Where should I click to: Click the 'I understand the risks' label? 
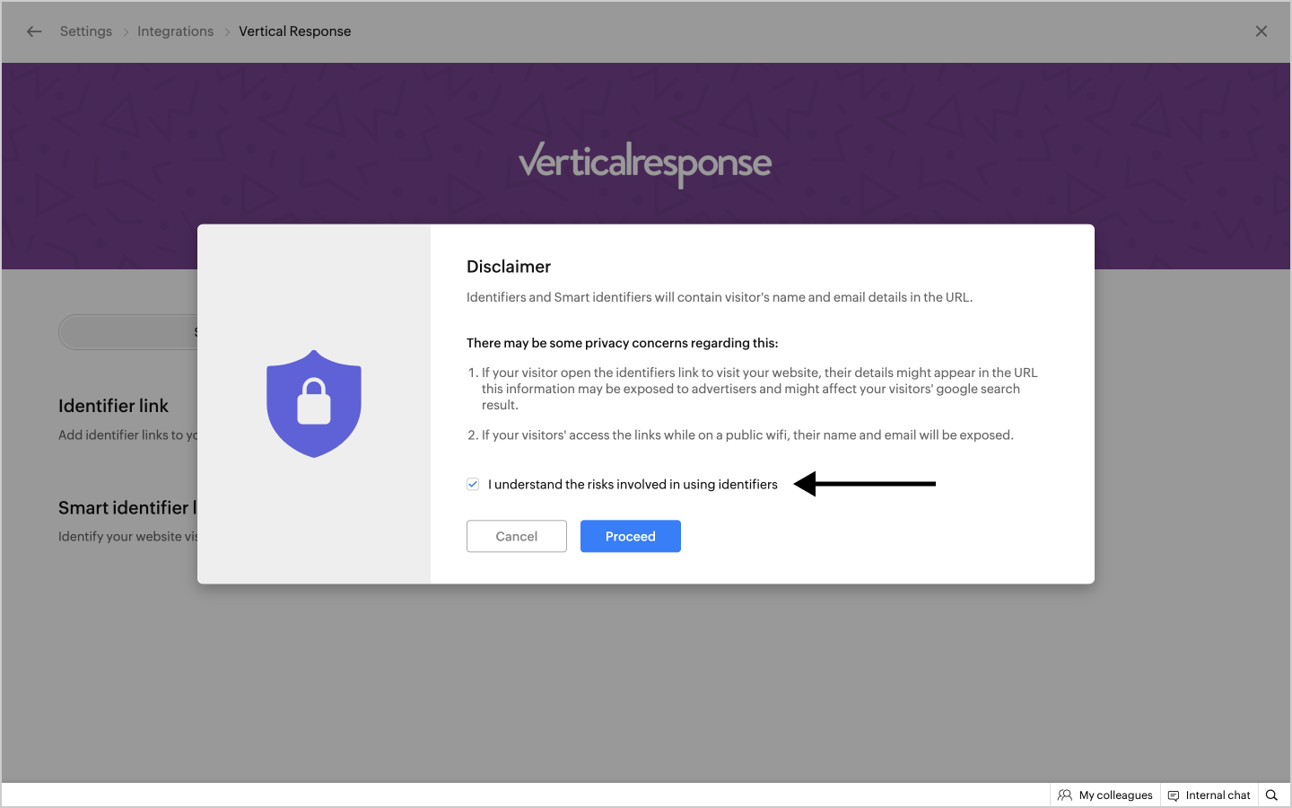pyautogui.click(x=633, y=484)
